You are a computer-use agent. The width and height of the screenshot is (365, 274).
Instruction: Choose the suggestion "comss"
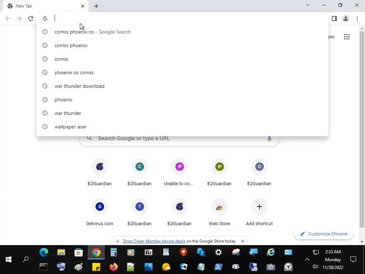[x=182, y=59]
